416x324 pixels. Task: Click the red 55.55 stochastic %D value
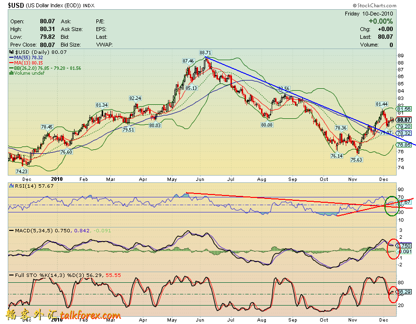[x=113, y=275]
